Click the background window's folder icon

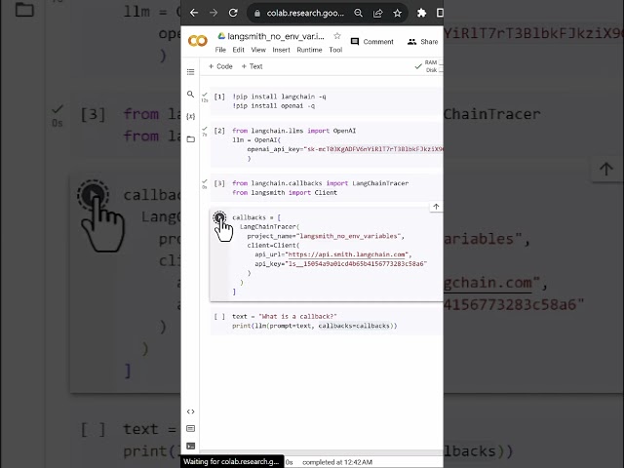tap(24, 10)
